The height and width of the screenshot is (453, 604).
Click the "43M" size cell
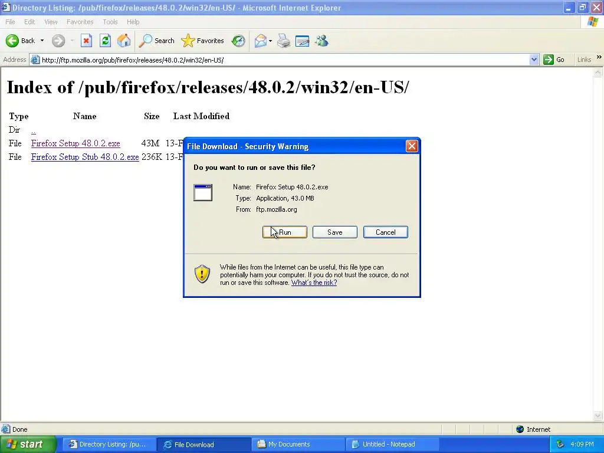[150, 144]
